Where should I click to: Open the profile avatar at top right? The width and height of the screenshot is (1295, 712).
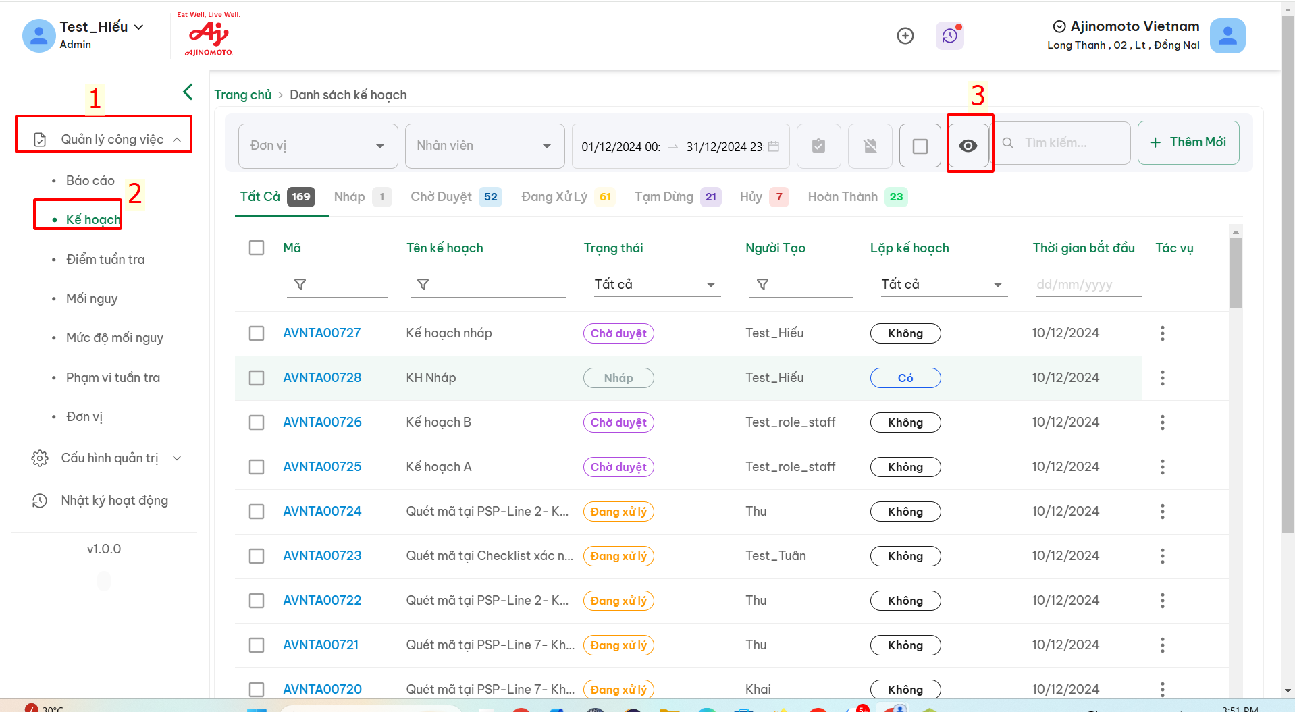(x=1227, y=36)
